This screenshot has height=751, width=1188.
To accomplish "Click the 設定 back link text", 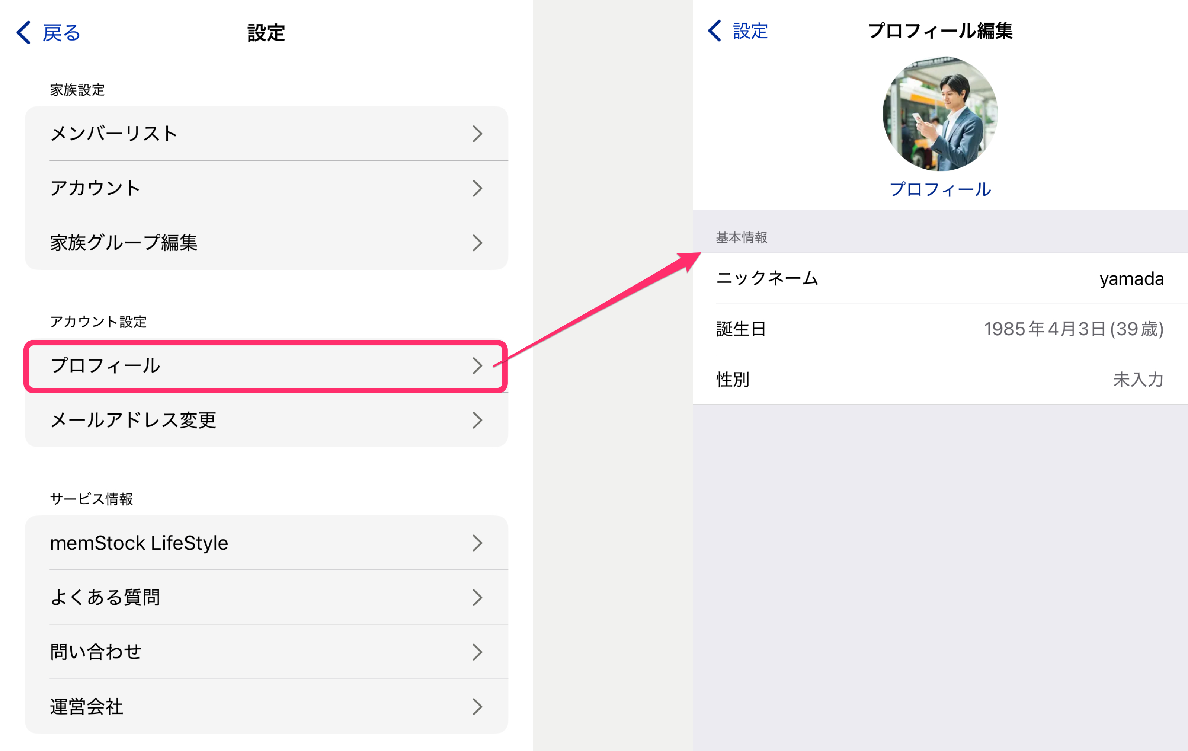I will (x=750, y=31).
